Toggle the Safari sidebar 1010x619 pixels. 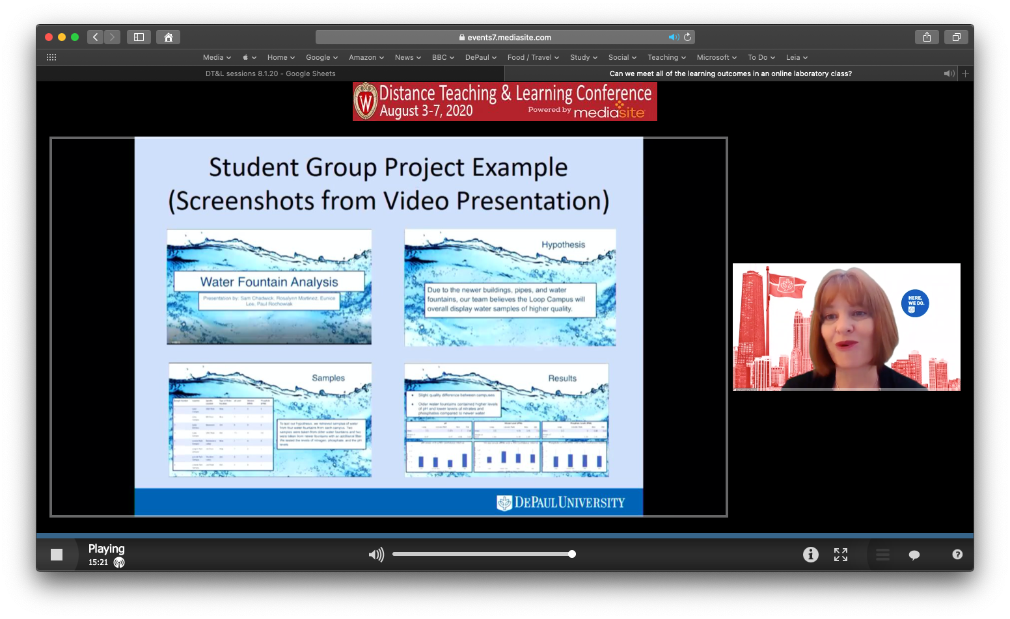(139, 37)
